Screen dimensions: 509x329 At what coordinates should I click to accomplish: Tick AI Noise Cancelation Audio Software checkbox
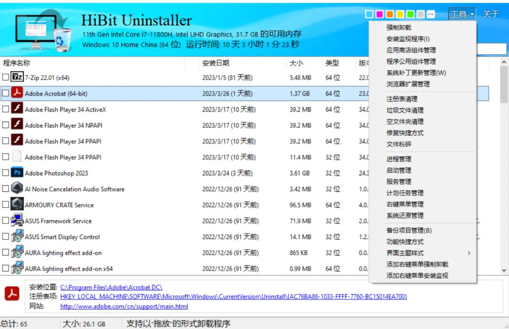tap(6, 189)
